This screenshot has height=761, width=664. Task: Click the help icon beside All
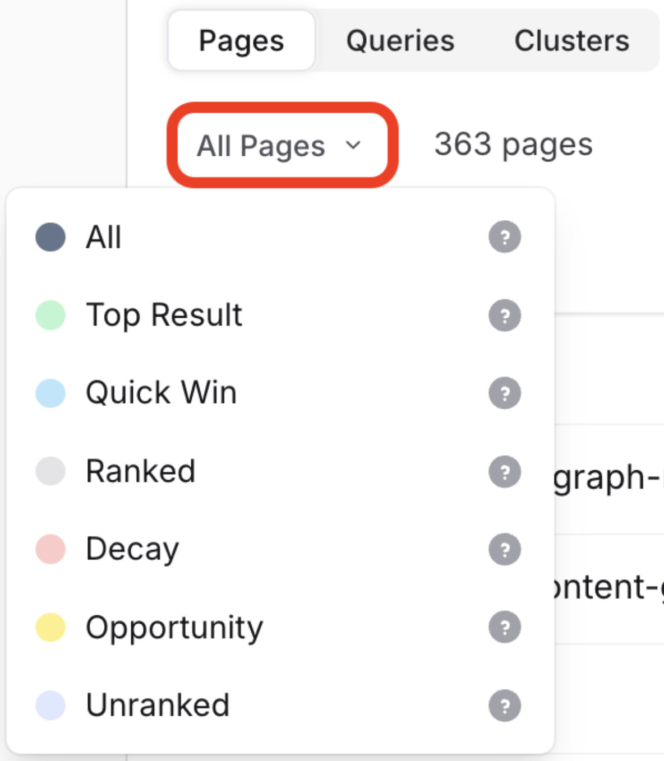pyautogui.click(x=505, y=237)
